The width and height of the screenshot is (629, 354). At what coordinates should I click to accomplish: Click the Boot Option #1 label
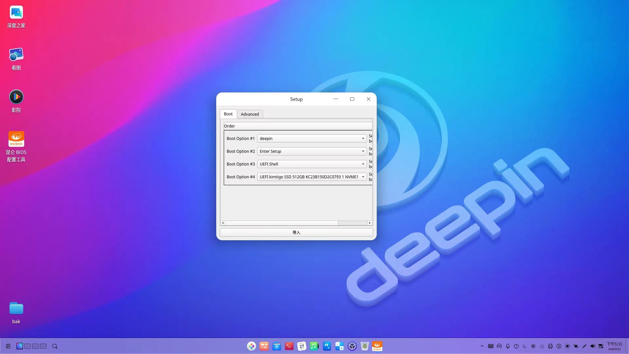pyautogui.click(x=241, y=138)
